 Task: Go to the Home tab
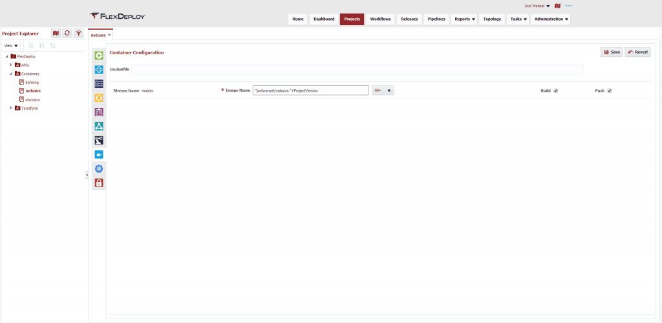(298, 19)
